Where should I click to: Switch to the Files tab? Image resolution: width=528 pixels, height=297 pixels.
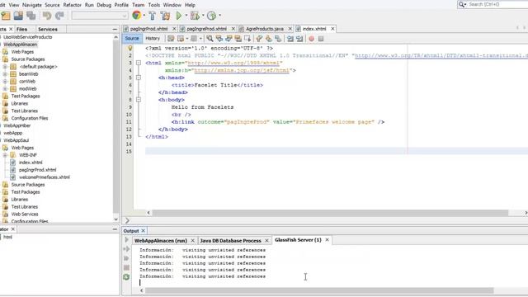[x=21, y=30]
